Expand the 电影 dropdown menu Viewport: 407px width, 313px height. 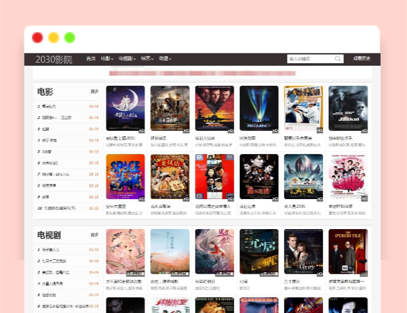[107, 59]
